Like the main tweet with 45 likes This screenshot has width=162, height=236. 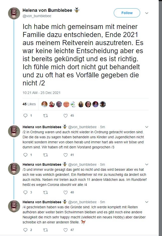[66, 116]
